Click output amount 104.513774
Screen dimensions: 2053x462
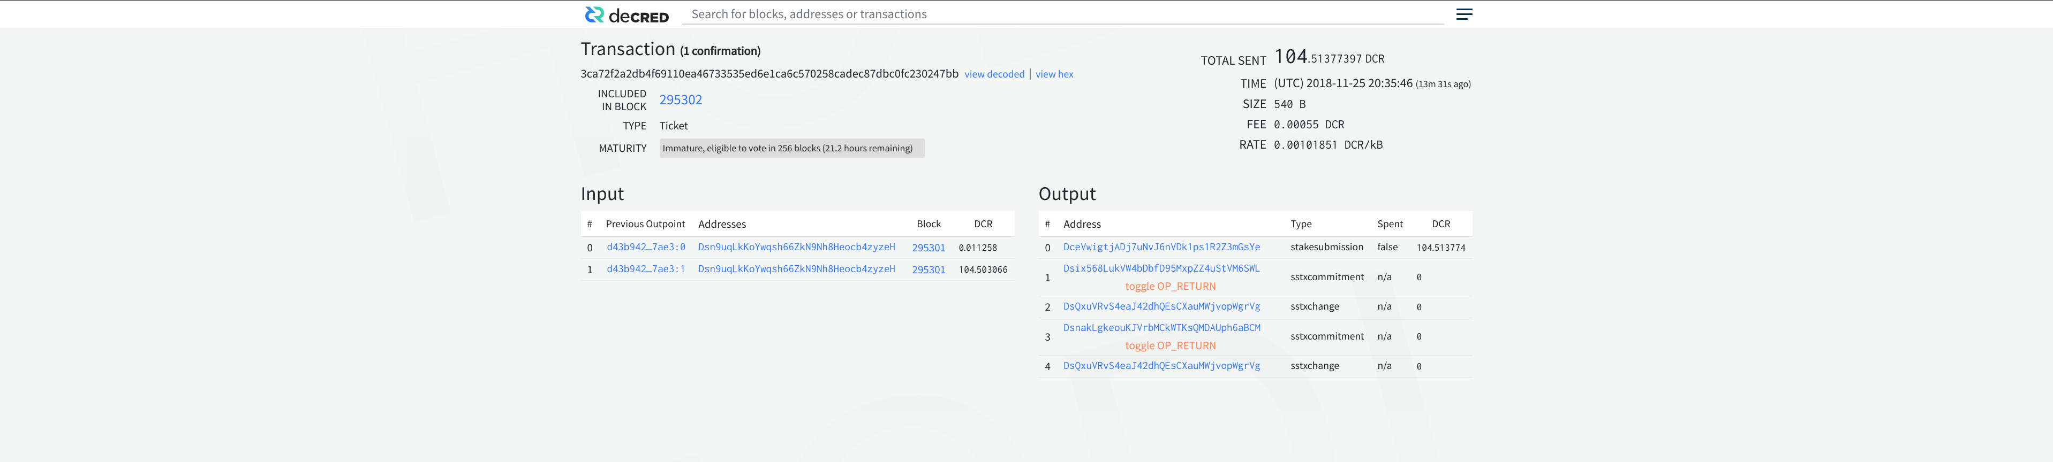[x=1440, y=248]
